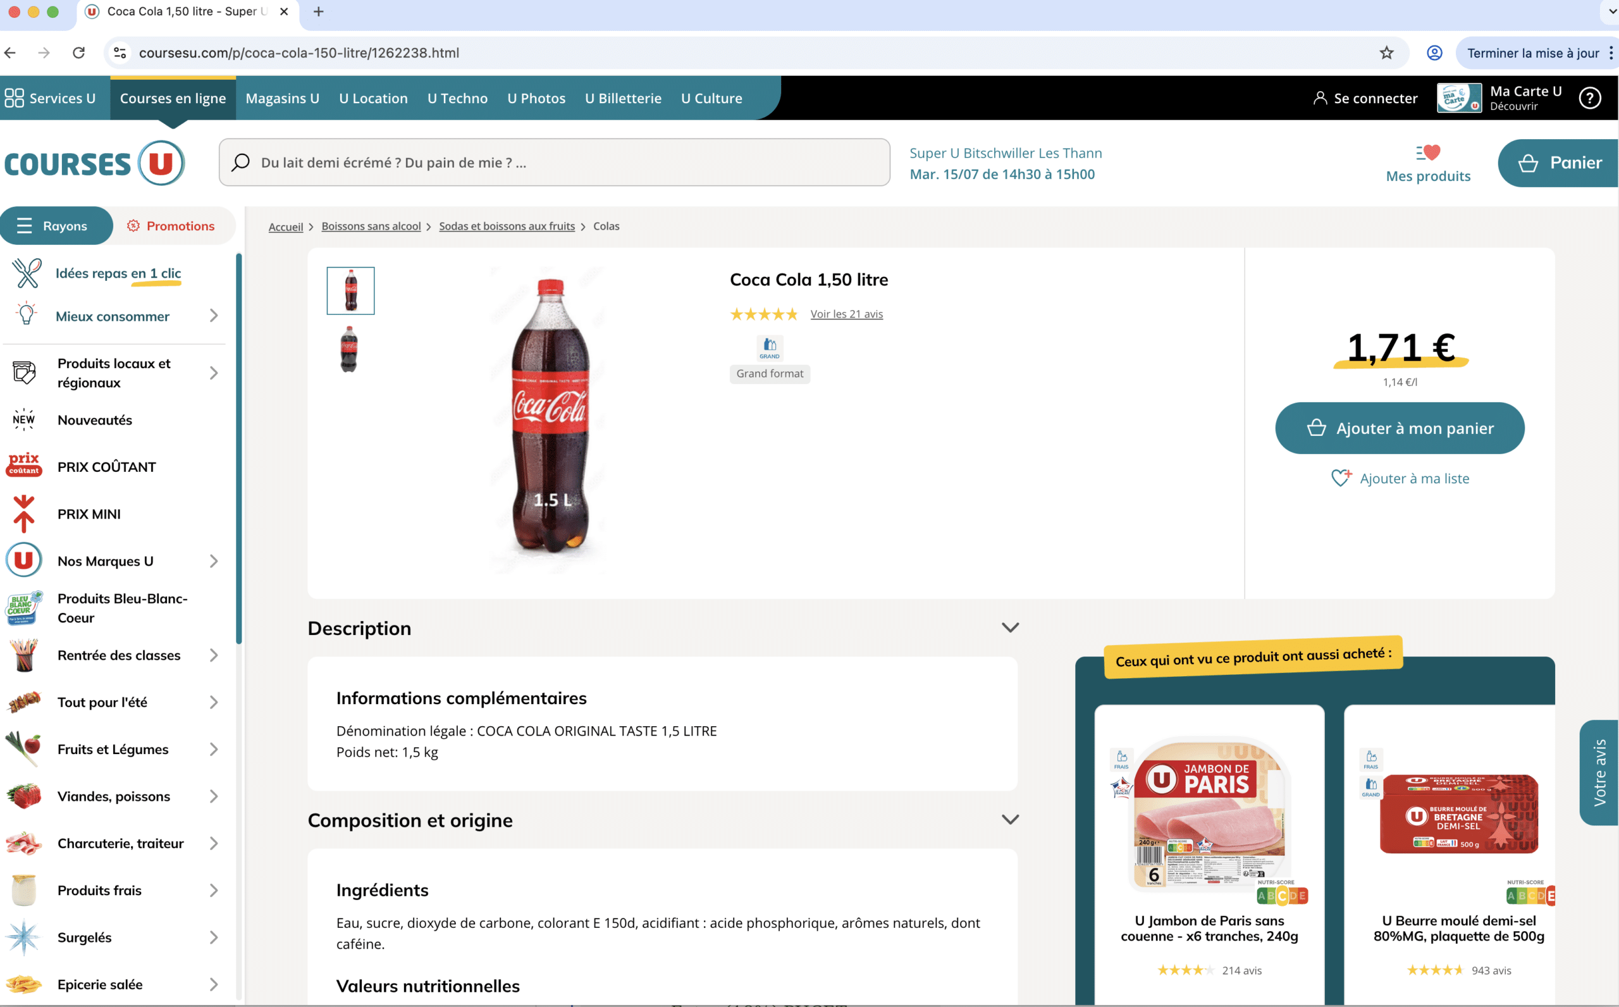Open Idées repas en 1 clic

(x=118, y=273)
